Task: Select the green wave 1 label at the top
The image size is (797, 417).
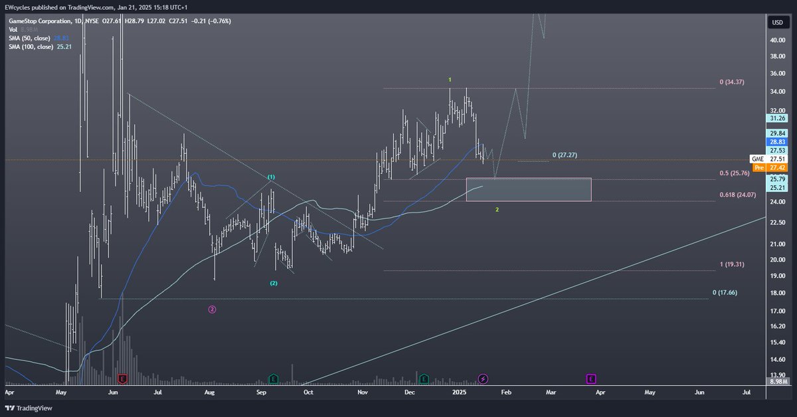Action: tap(450, 80)
